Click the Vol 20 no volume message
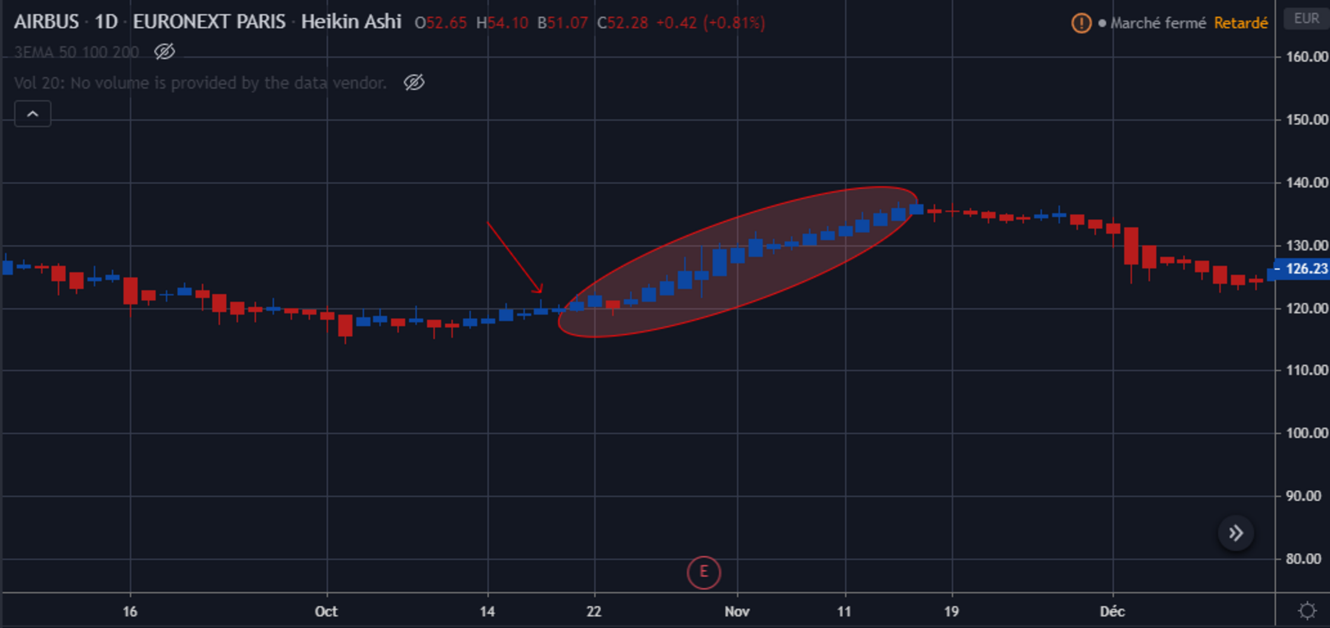 click(200, 83)
